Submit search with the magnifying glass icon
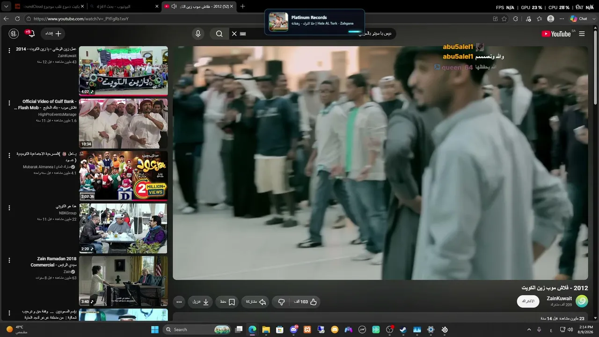Screen dimensions: 599x337 [219, 34]
